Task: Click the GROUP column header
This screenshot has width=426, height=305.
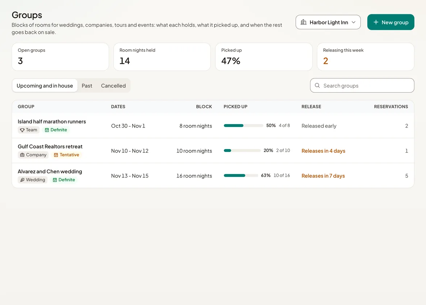Action: [26, 107]
